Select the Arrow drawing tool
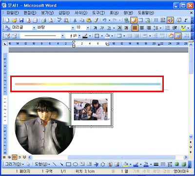This screenshot has width=195, height=176. coord(61,164)
